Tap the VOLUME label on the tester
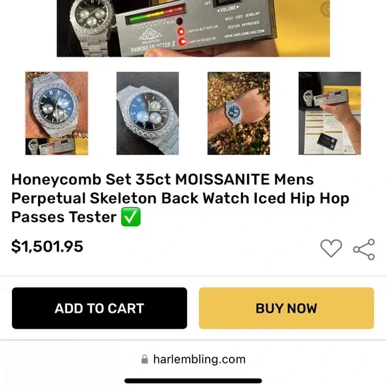Image resolution: width=386 pixels, height=386 pixels. click(x=228, y=9)
